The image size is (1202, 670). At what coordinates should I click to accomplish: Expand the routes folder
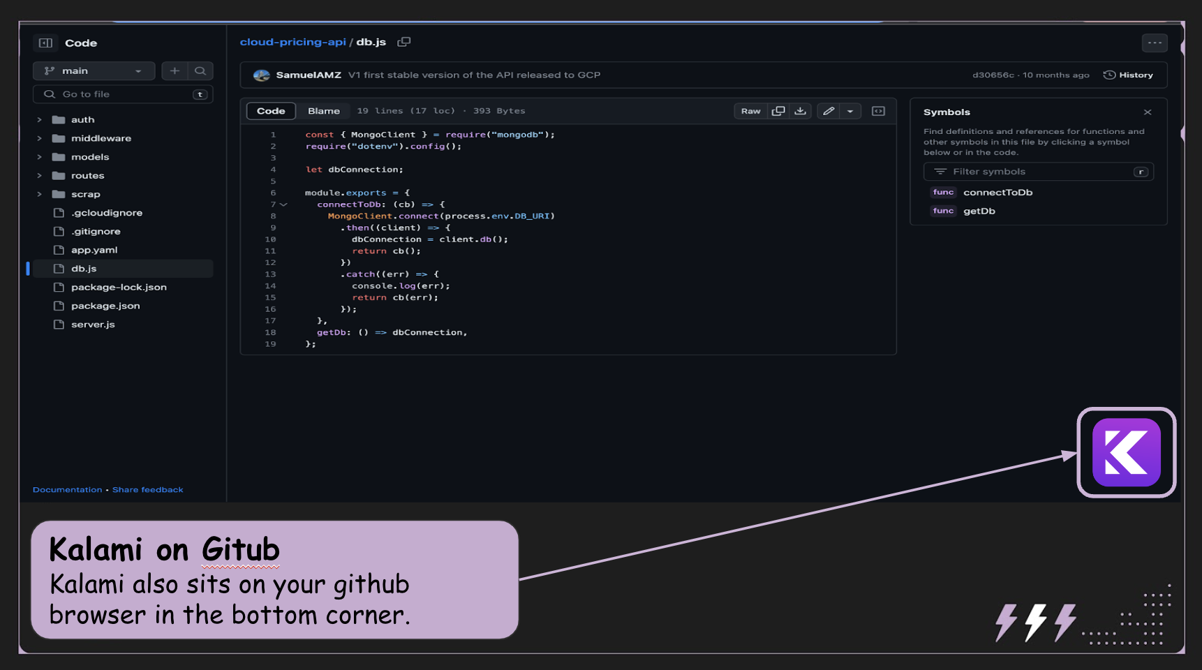40,175
